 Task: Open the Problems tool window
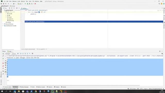point(49,87)
